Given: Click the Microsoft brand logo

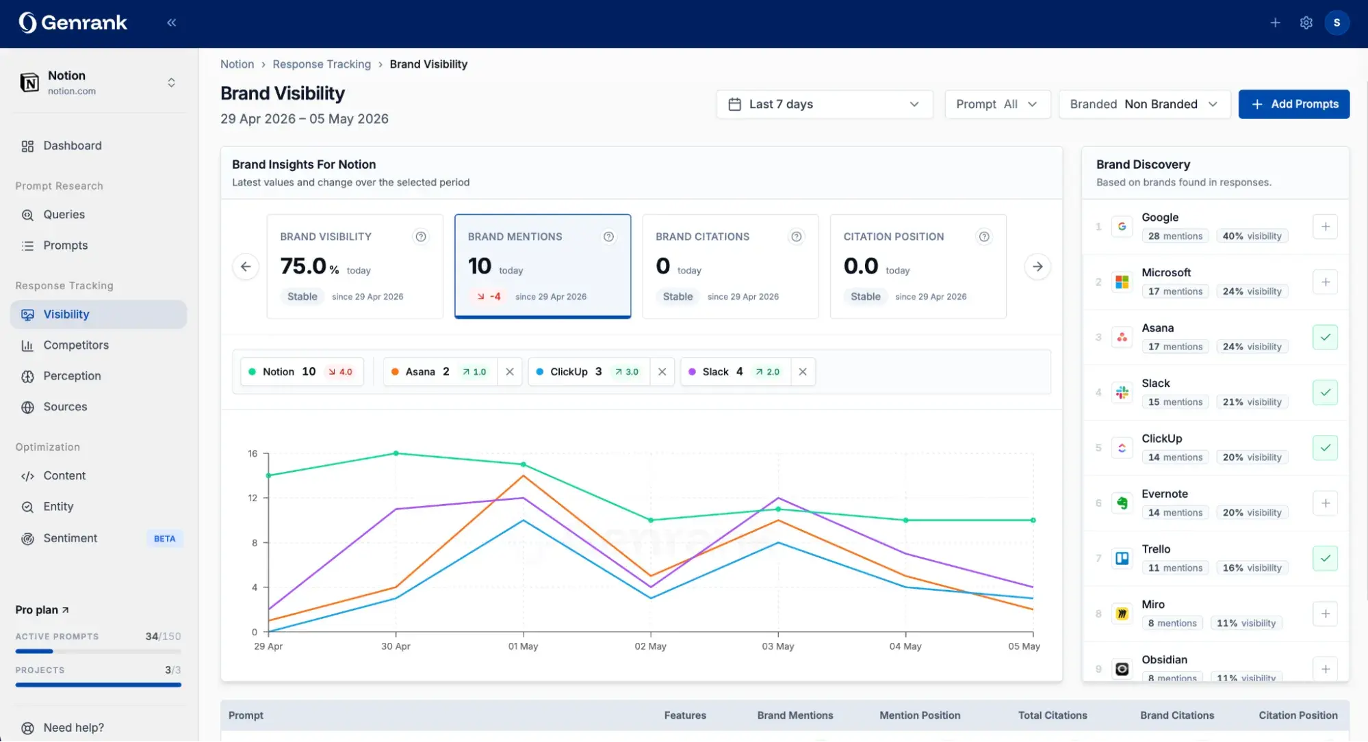Looking at the screenshot, I should 1122,282.
